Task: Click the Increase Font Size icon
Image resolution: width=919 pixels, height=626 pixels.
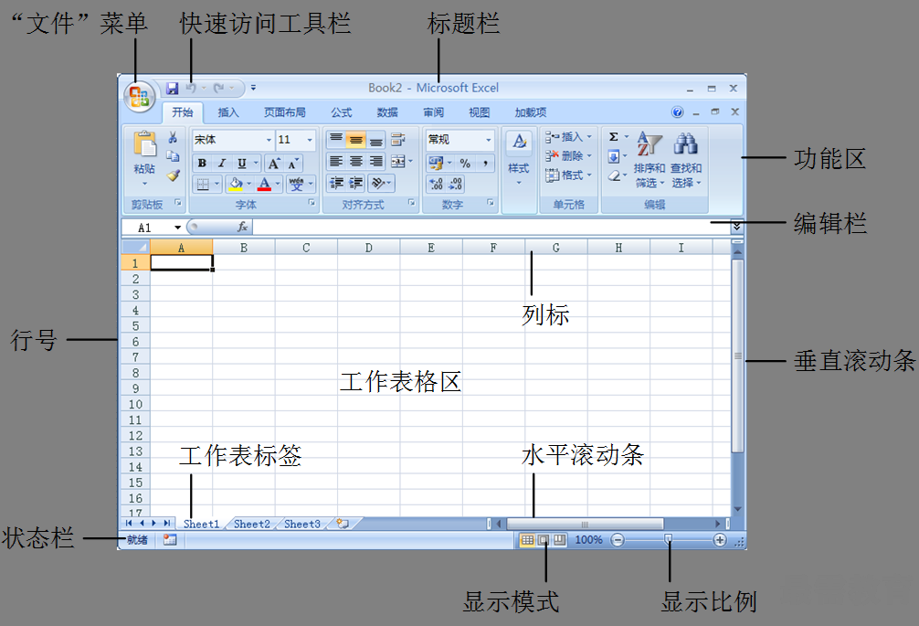Action: pyautogui.click(x=274, y=164)
